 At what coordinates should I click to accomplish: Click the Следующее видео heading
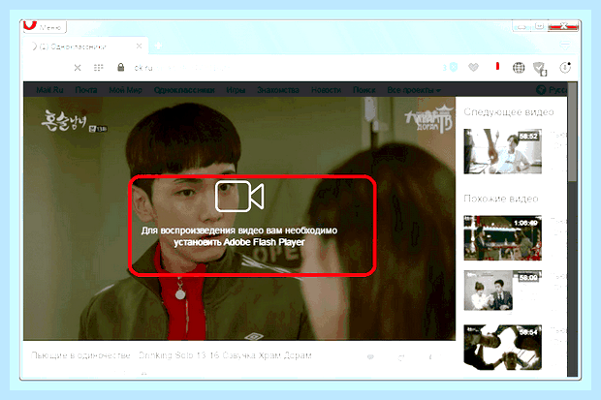pyautogui.click(x=509, y=112)
